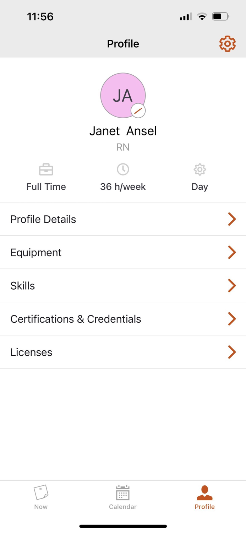
Task: Expand the Profile Details chevron
Action: click(x=232, y=219)
